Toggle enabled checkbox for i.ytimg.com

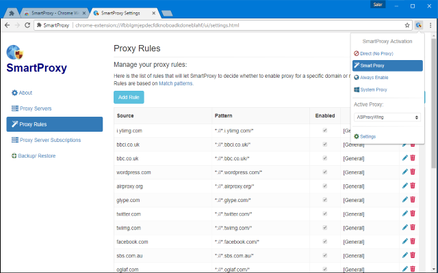(325, 130)
